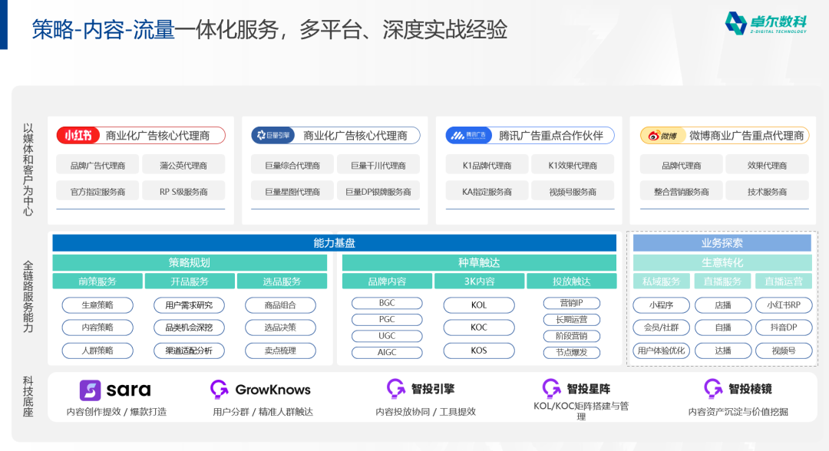The width and height of the screenshot is (829, 451).
Task: Click the 技术服务商 box
Action: tap(767, 192)
